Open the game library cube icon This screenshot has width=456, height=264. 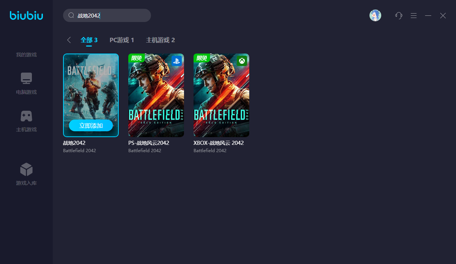pos(26,169)
